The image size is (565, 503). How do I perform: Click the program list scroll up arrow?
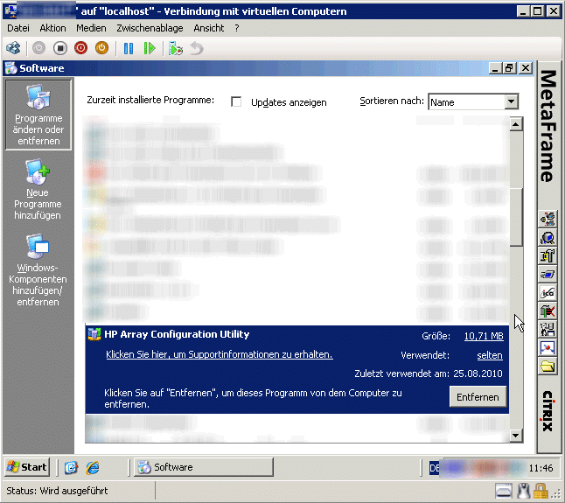tap(516, 125)
